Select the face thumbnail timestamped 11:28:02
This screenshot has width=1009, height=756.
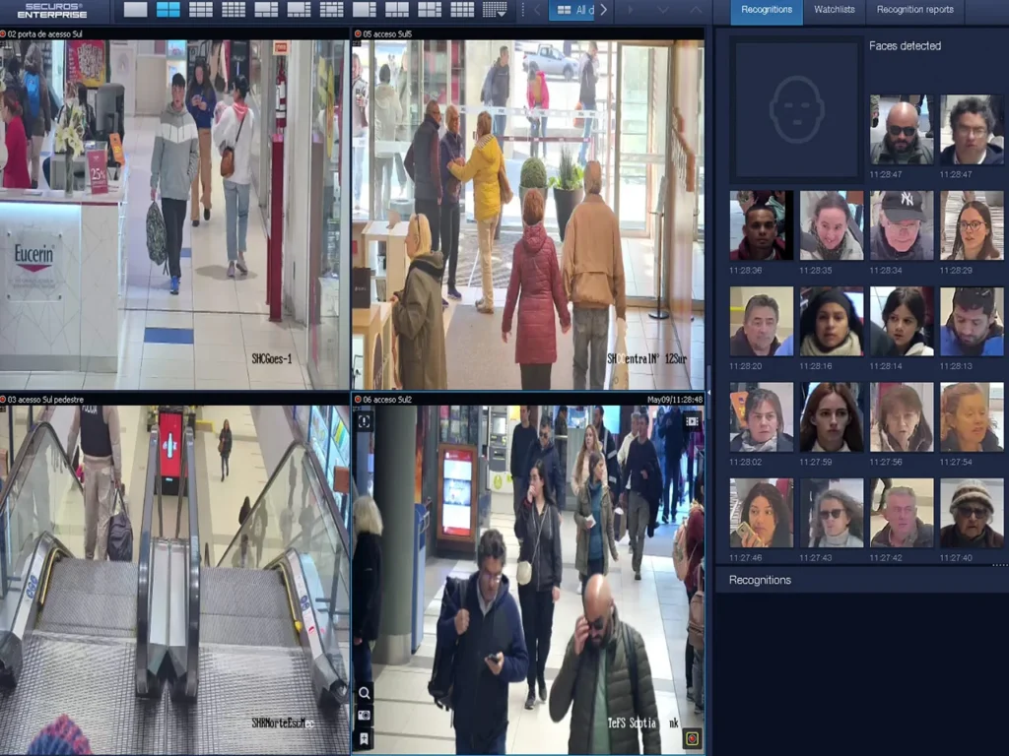coord(762,417)
